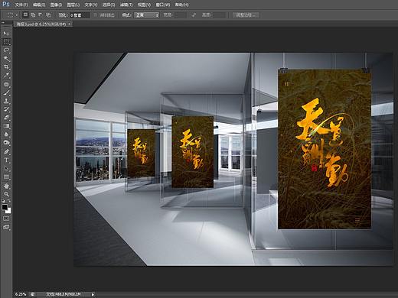Click the width (宽度) input field
This screenshot has height=298, width=398.
181,15
